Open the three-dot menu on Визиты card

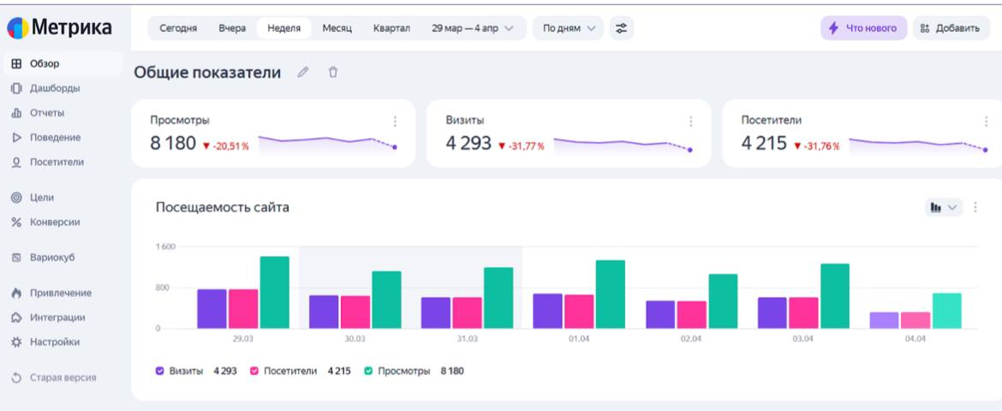point(690,122)
